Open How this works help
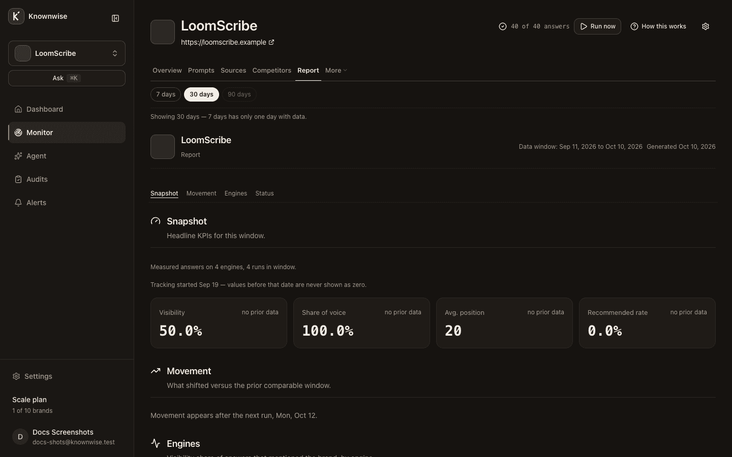The image size is (732, 457). pos(658,26)
